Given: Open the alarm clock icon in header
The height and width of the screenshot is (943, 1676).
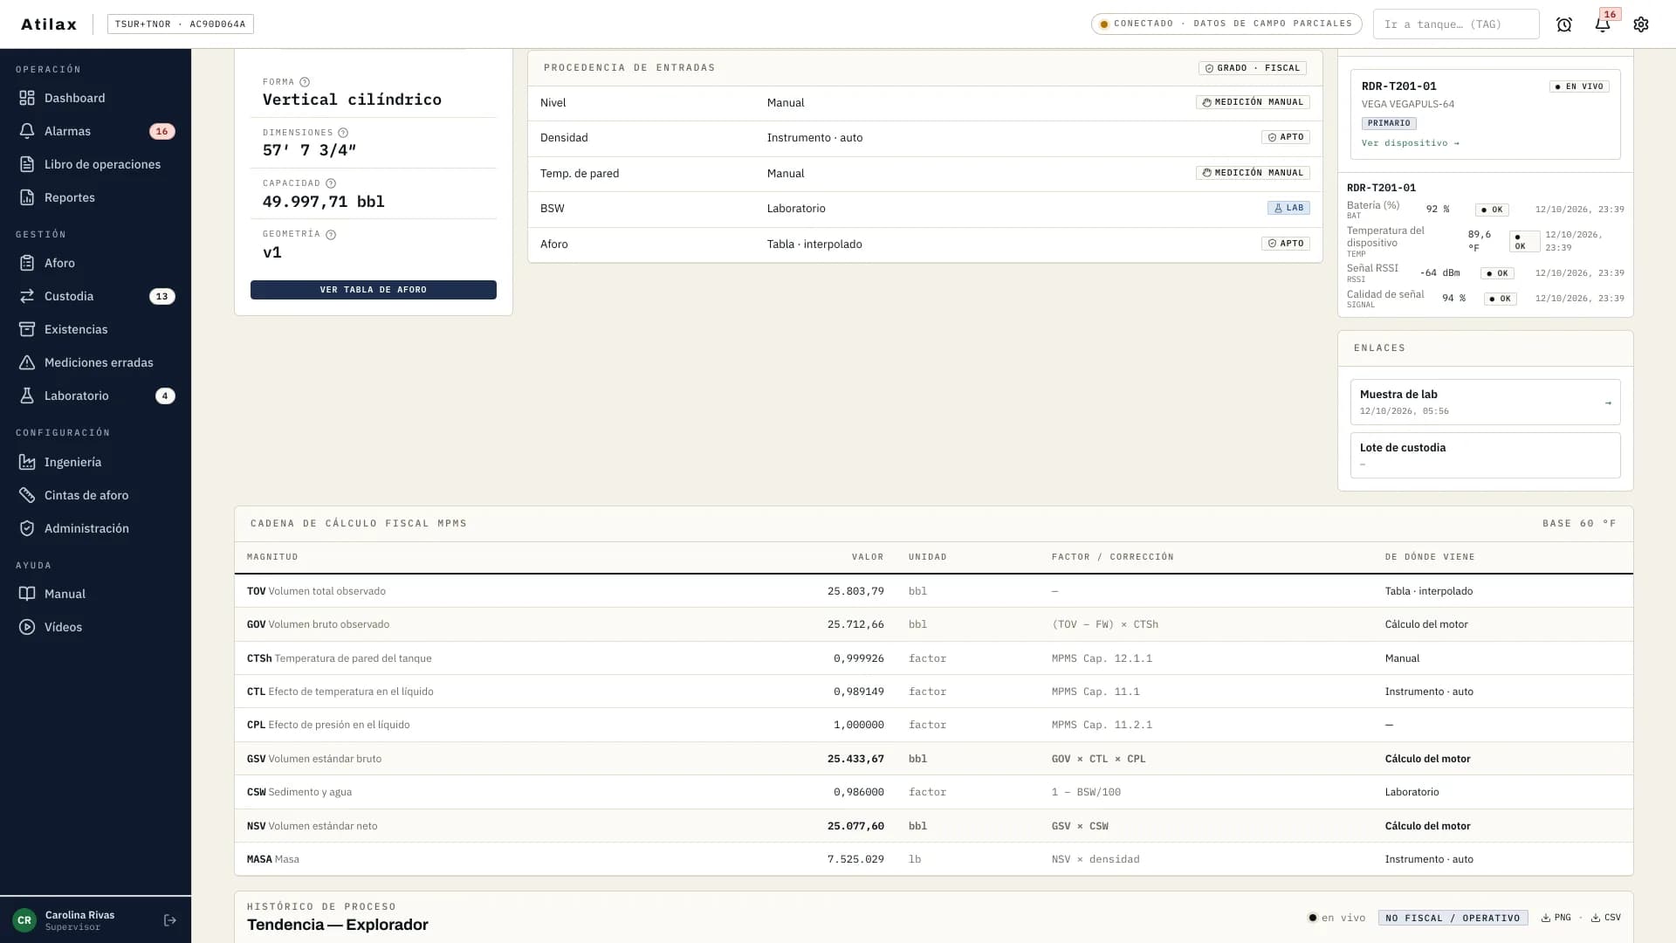Looking at the screenshot, I should click(x=1564, y=24).
